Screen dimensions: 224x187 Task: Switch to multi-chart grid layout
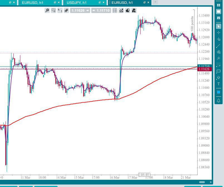coord(218,5)
